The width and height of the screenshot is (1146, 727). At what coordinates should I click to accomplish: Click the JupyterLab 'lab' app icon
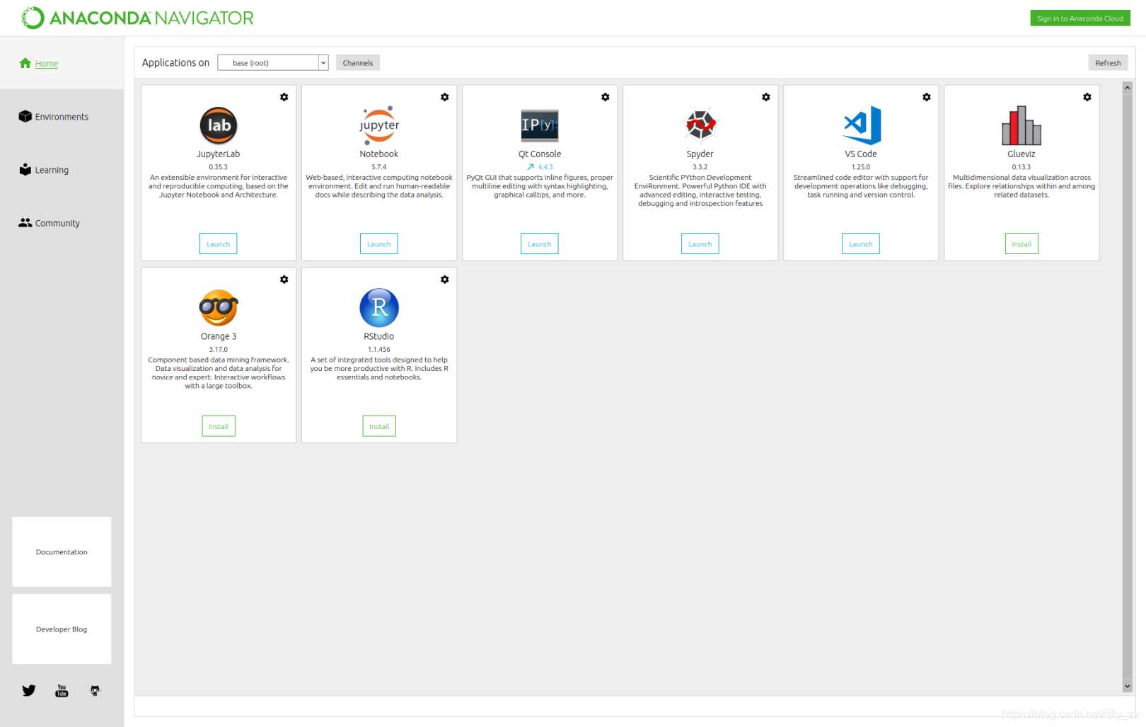219,125
